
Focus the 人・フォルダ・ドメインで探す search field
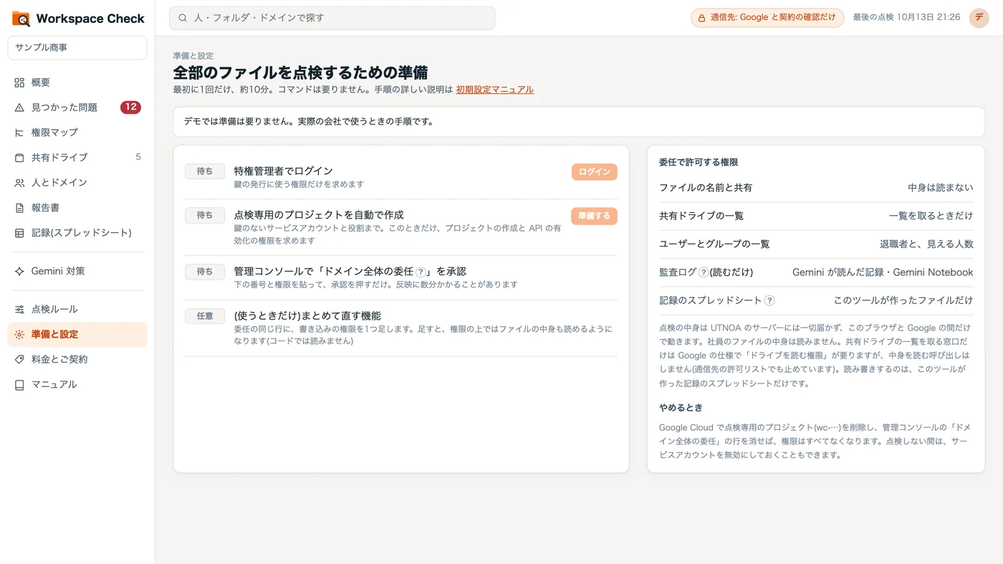click(x=332, y=18)
